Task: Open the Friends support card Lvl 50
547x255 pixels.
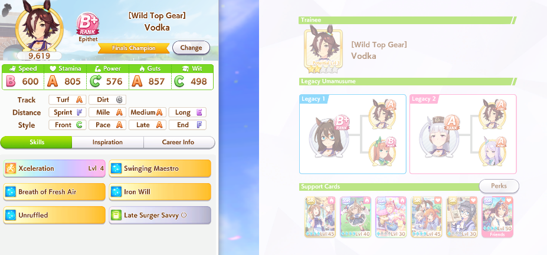Action: [497, 217]
